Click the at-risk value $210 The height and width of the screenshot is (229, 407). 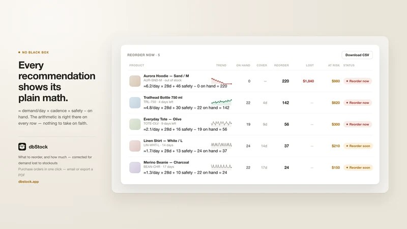pyautogui.click(x=336, y=146)
